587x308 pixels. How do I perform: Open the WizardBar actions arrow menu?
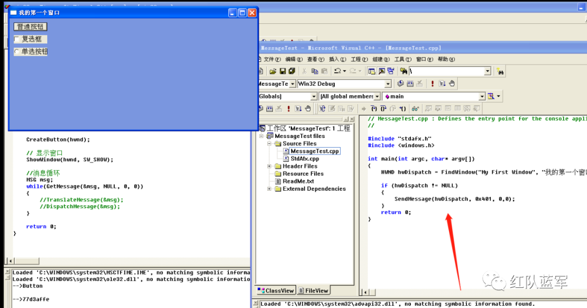498,96
